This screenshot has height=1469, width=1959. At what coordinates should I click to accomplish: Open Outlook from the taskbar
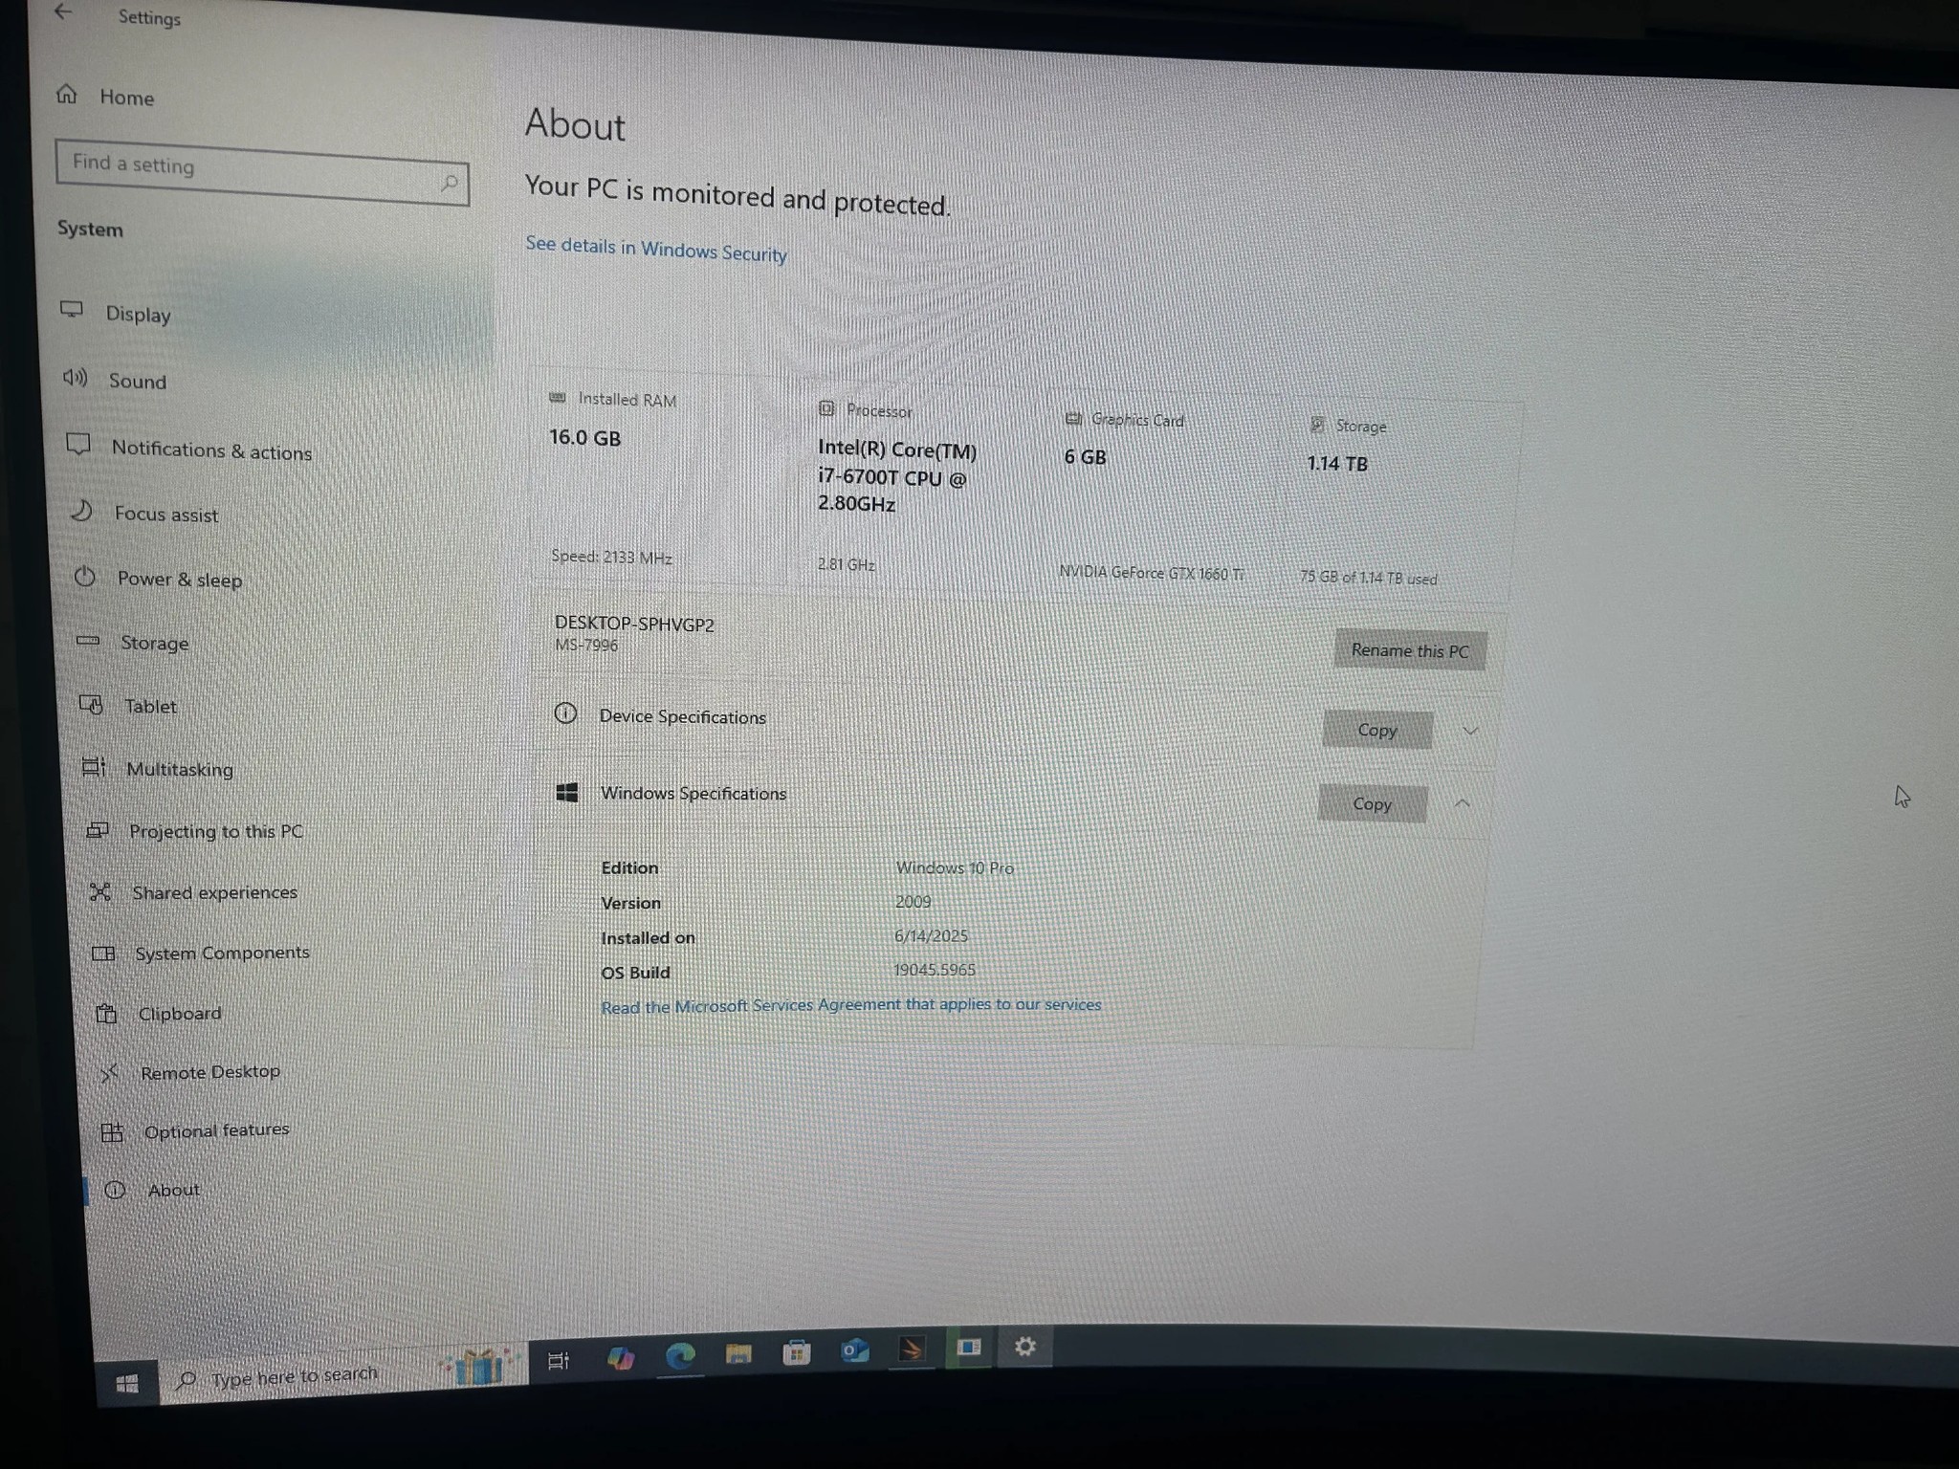tap(854, 1349)
